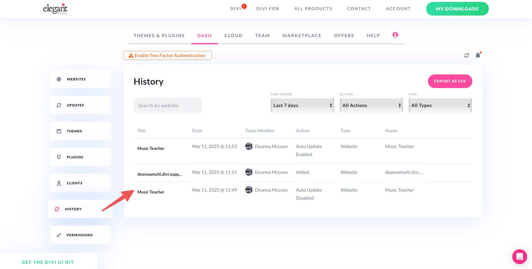532x269 pixels.
Task: Expand the All Actions dropdown
Action: [x=371, y=105]
